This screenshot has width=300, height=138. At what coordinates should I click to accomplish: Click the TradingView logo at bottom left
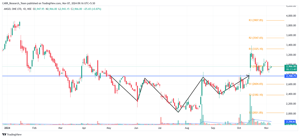click(12, 135)
